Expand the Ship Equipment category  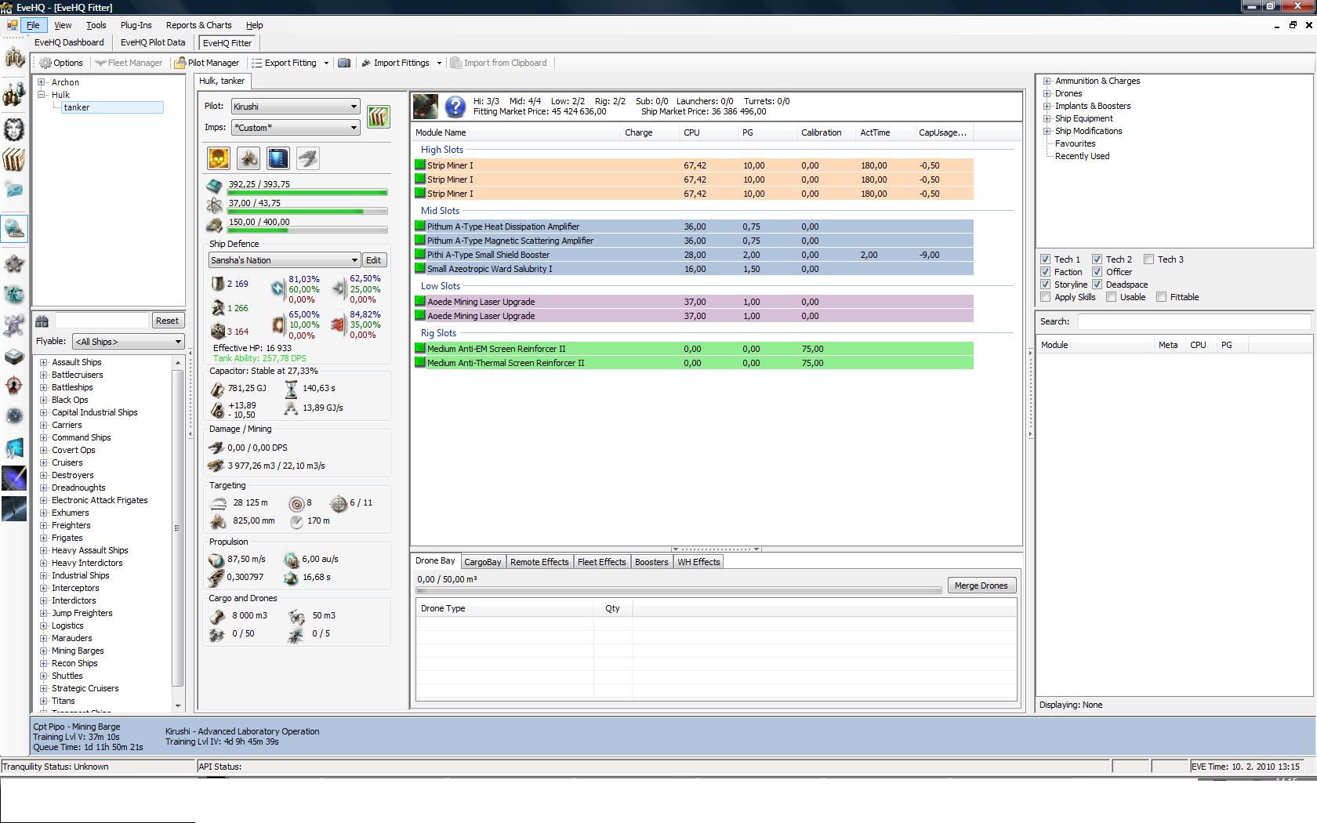1047,118
